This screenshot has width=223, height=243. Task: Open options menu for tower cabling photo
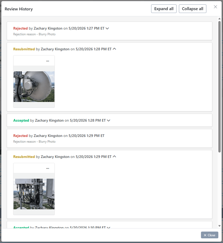pos(48,168)
